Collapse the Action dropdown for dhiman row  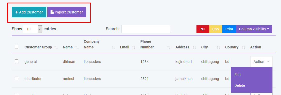tap(261, 62)
